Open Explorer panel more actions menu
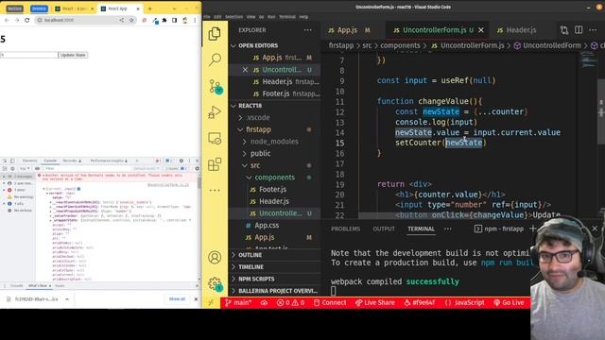 point(307,30)
